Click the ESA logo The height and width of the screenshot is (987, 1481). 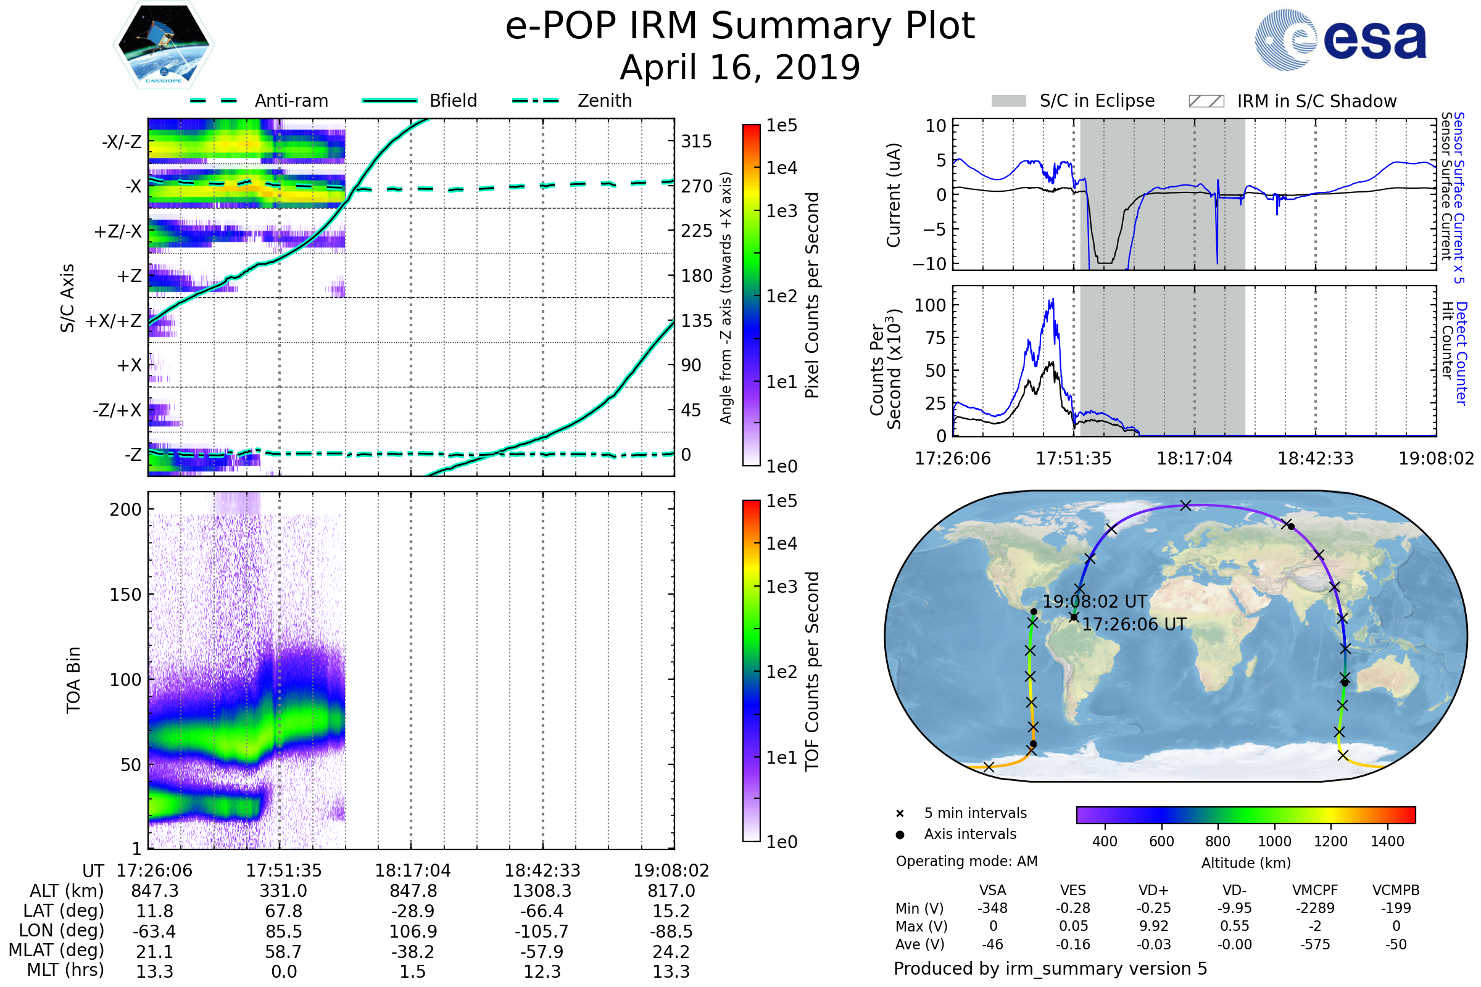pos(1340,40)
